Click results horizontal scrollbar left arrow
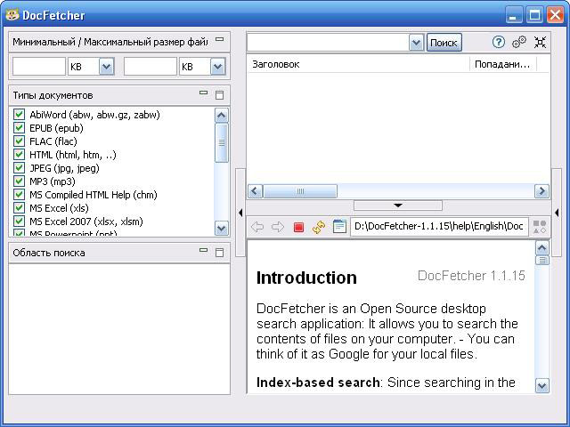 pos(256,191)
